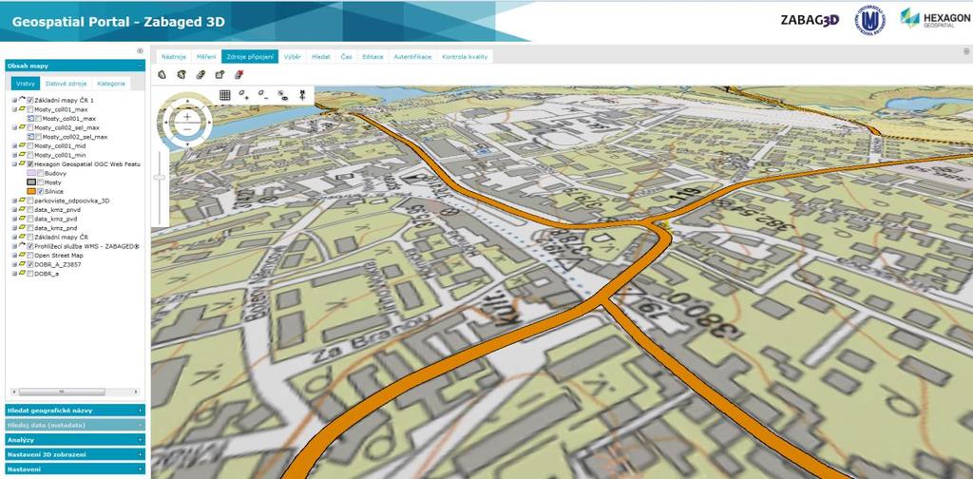
Task: Click the layer icon next to DOBR_a
Action: [x=22, y=273]
